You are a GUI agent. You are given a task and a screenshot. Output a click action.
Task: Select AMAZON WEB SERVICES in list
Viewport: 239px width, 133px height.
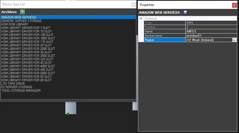pos(19,17)
